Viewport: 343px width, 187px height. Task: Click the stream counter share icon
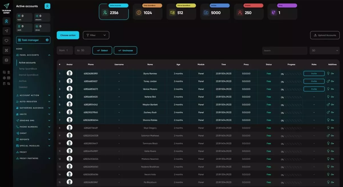click(x=37, y=16)
